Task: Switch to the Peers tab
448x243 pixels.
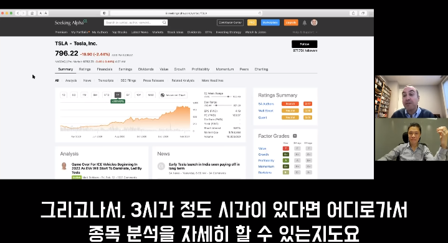Action: click(244, 69)
